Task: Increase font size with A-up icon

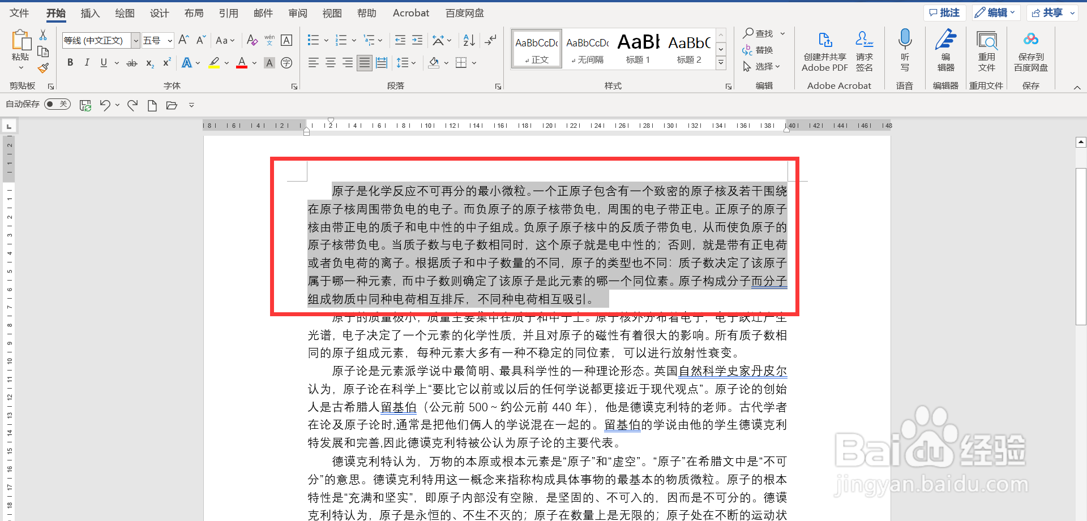Action: 183,40
